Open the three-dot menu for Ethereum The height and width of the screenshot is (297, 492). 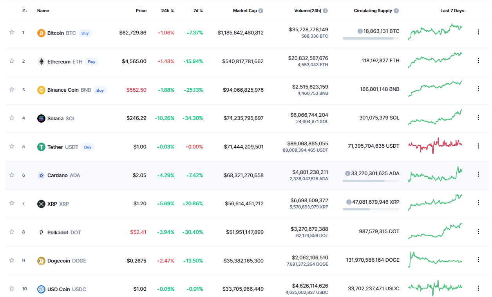coord(478,61)
